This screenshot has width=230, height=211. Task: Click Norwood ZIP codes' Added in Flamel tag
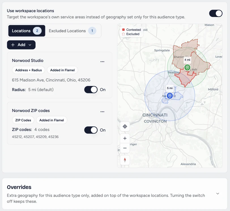[52, 120]
